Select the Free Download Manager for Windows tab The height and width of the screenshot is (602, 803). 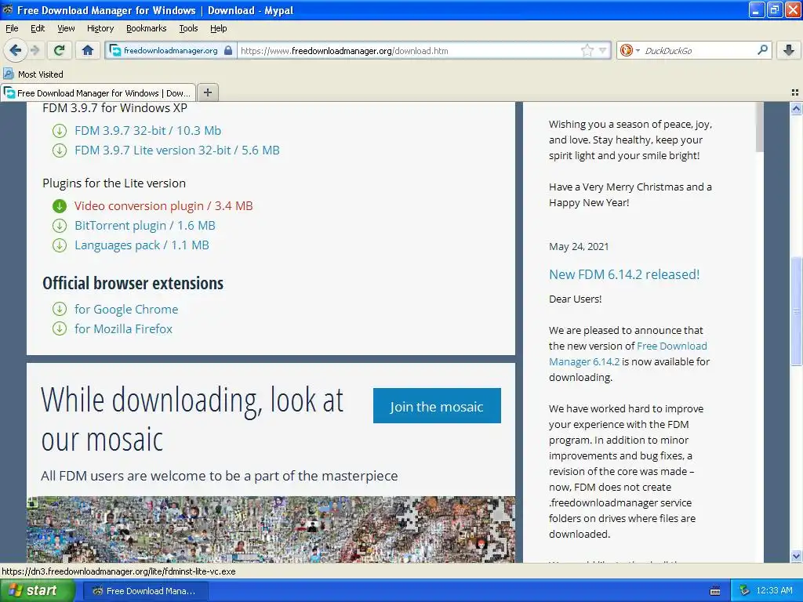pos(98,92)
